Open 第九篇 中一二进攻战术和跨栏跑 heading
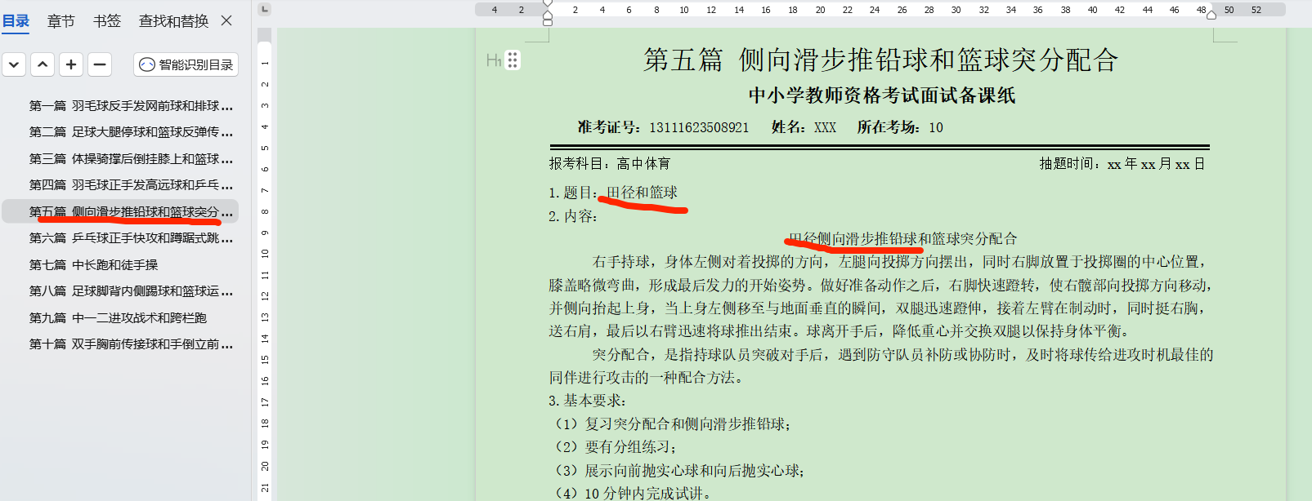Image resolution: width=1312 pixels, height=501 pixels. [119, 318]
